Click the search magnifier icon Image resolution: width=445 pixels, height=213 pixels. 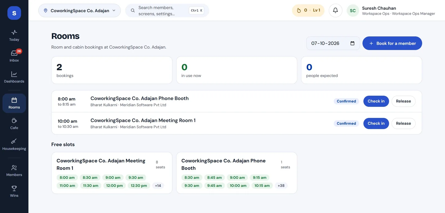click(133, 11)
